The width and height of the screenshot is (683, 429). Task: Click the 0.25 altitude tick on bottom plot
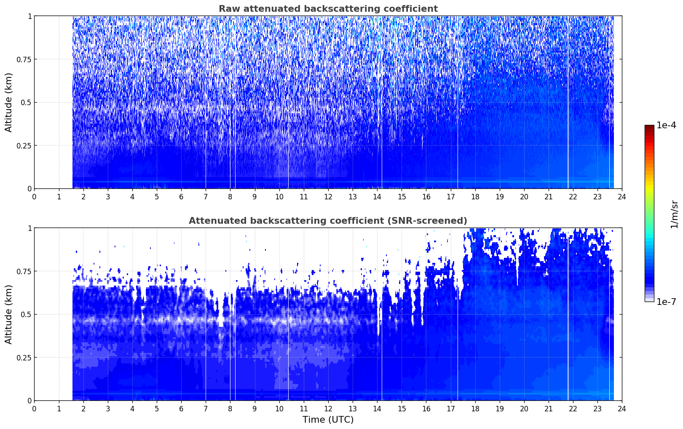coord(25,357)
